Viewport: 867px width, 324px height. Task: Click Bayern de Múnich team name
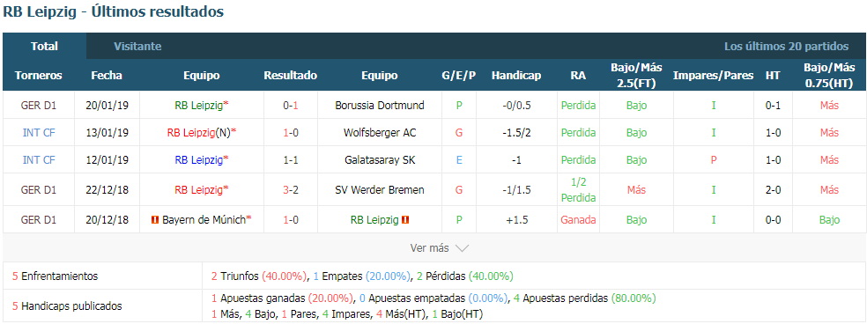tap(204, 220)
